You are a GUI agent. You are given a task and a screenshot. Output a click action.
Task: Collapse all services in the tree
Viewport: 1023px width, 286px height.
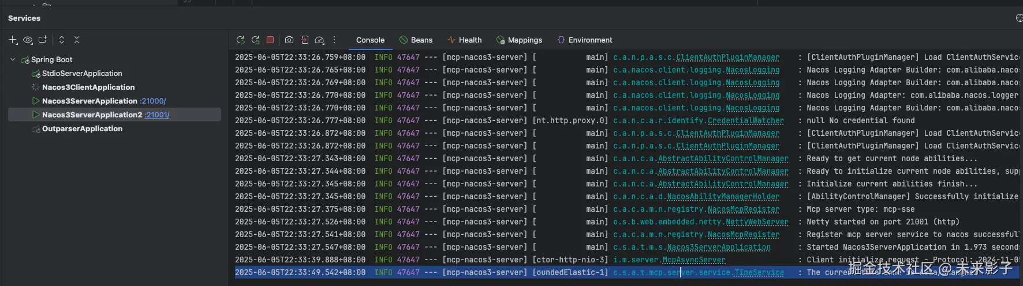[77, 40]
